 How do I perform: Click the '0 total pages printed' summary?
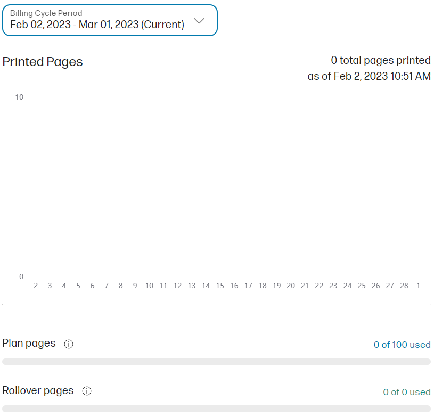(381, 60)
